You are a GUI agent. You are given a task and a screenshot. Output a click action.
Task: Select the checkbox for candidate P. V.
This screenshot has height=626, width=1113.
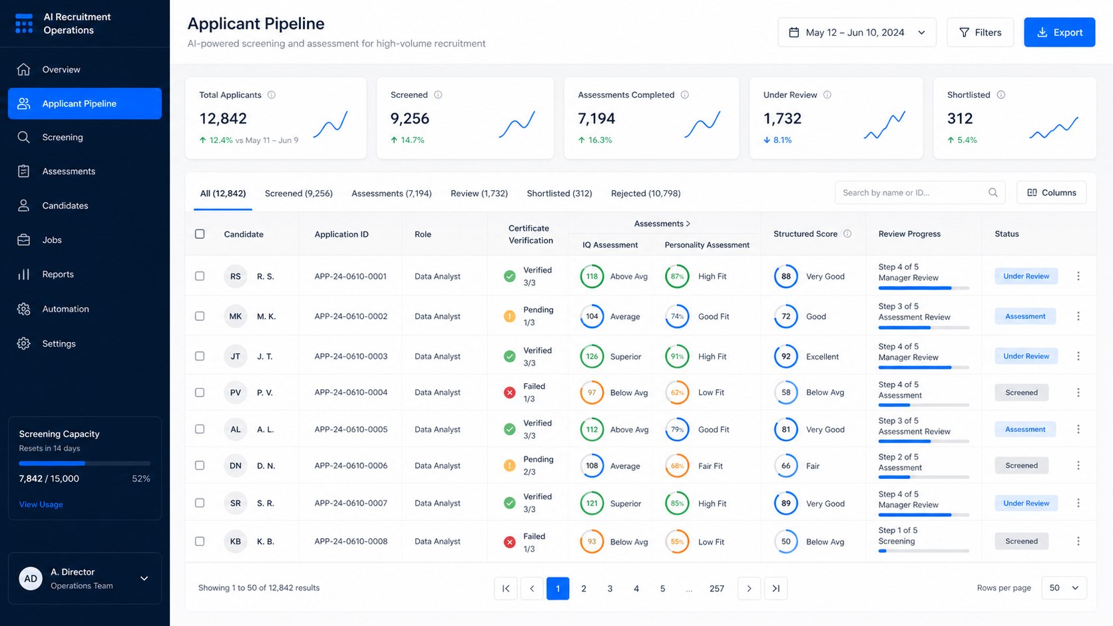click(200, 392)
